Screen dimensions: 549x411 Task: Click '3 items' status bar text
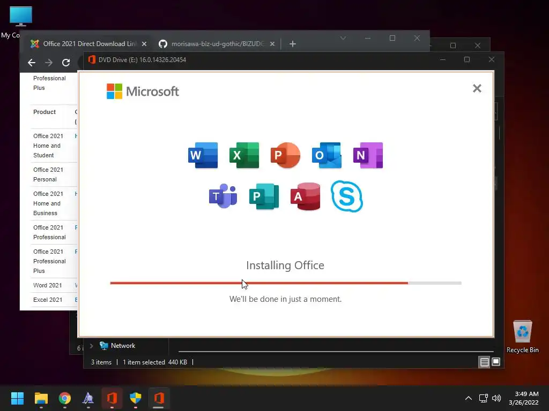(101, 362)
